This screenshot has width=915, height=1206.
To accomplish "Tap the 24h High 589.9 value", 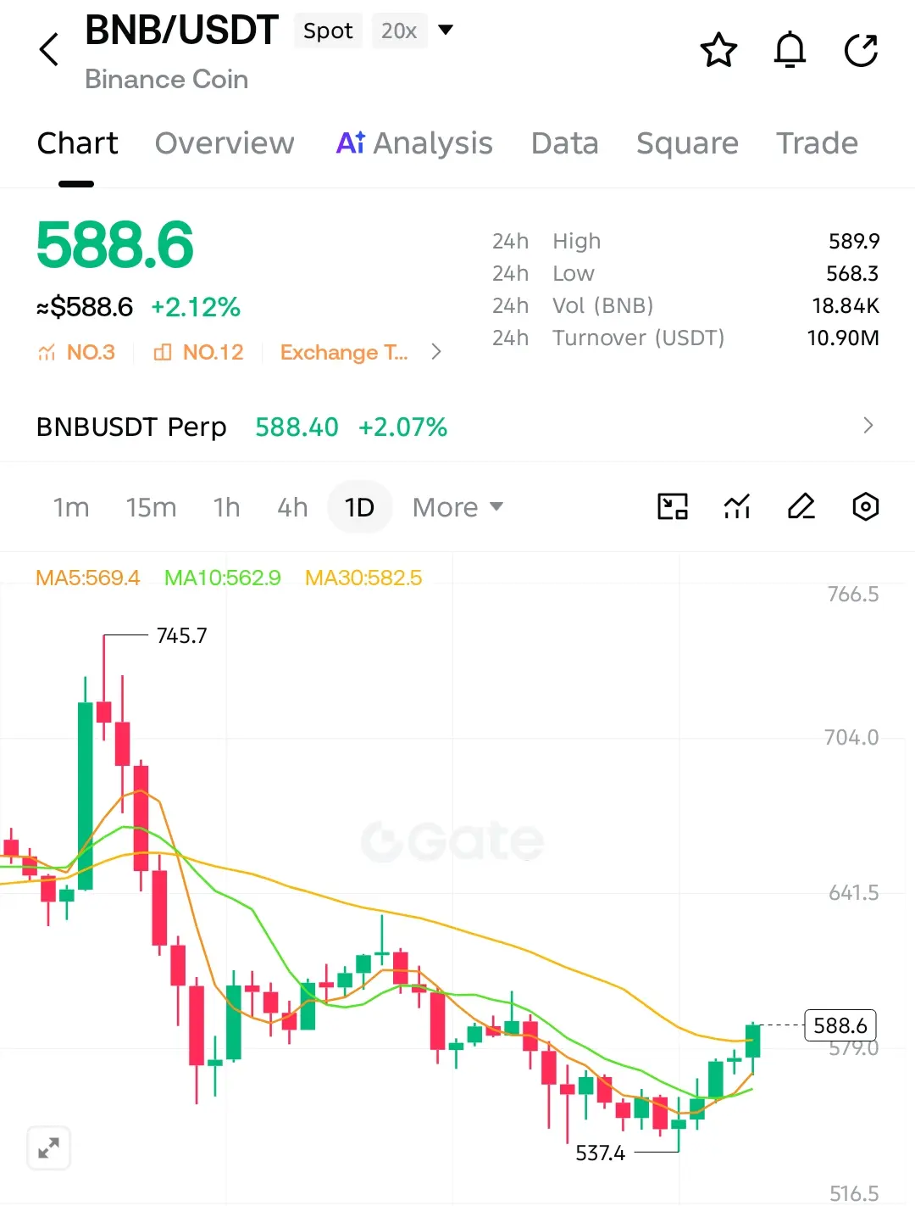I will point(854,241).
